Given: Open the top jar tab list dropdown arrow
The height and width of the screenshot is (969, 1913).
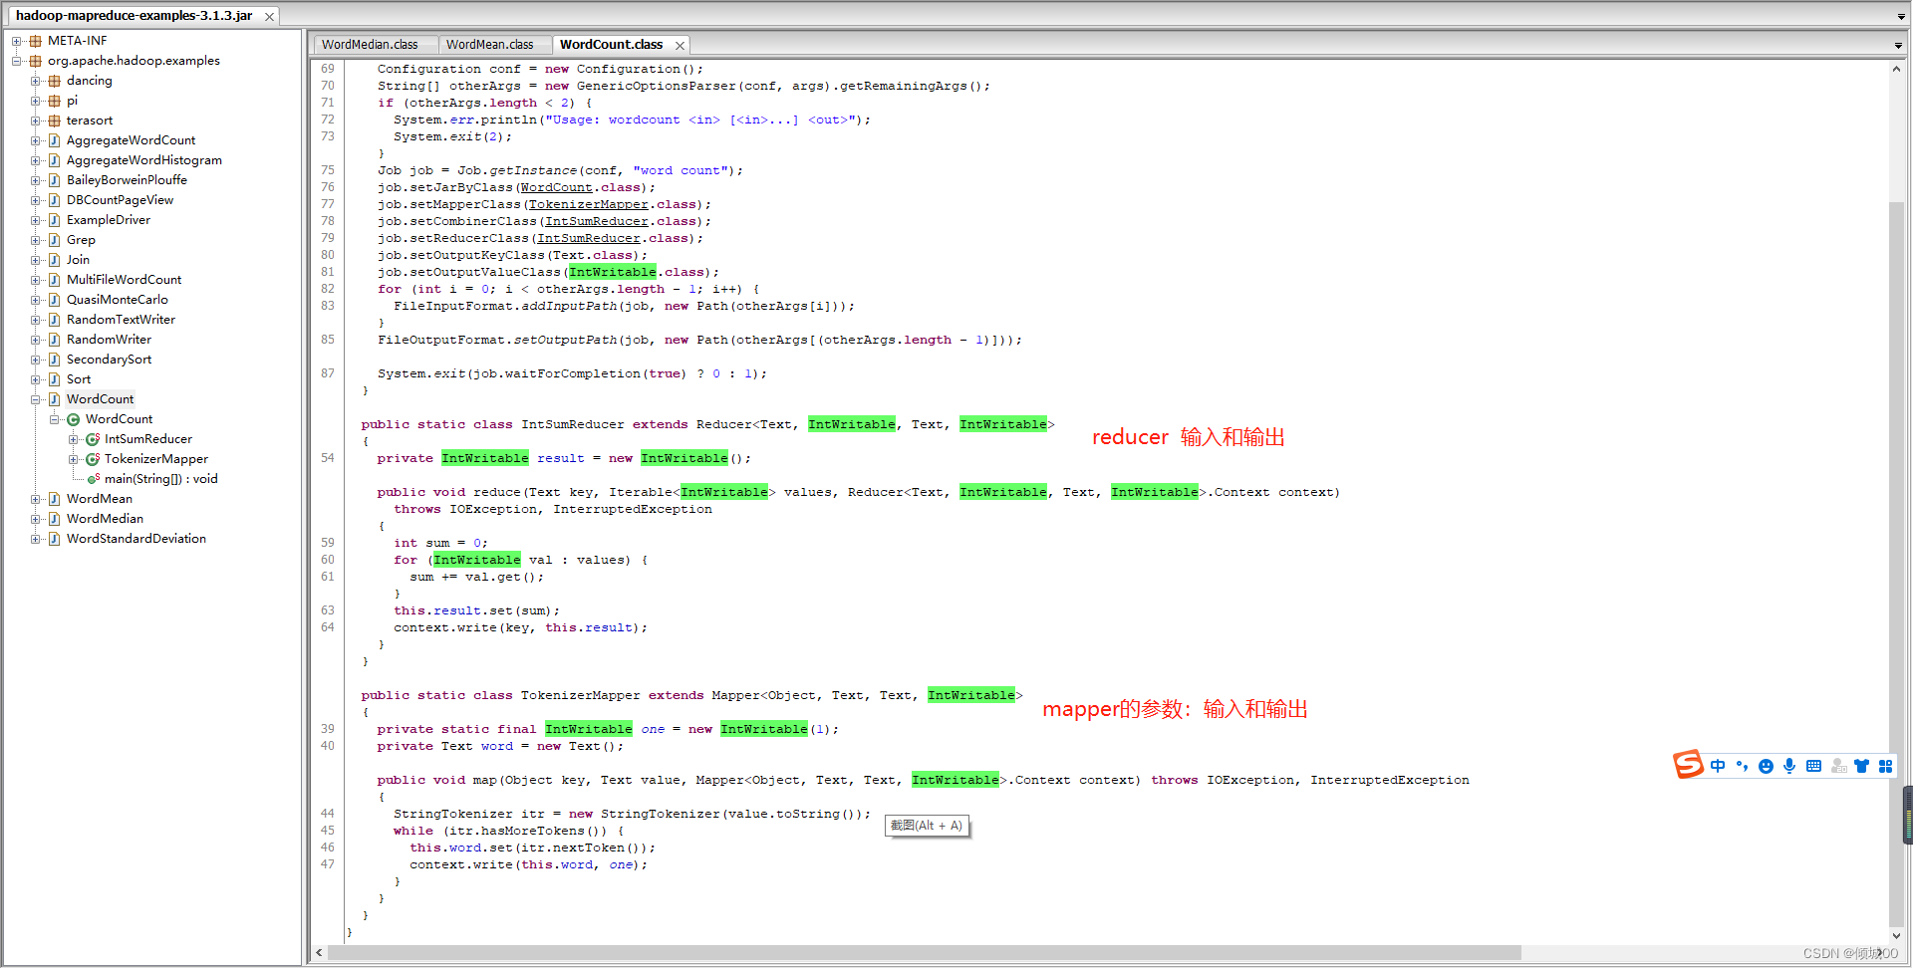Looking at the screenshot, I should tap(1901, 17).
